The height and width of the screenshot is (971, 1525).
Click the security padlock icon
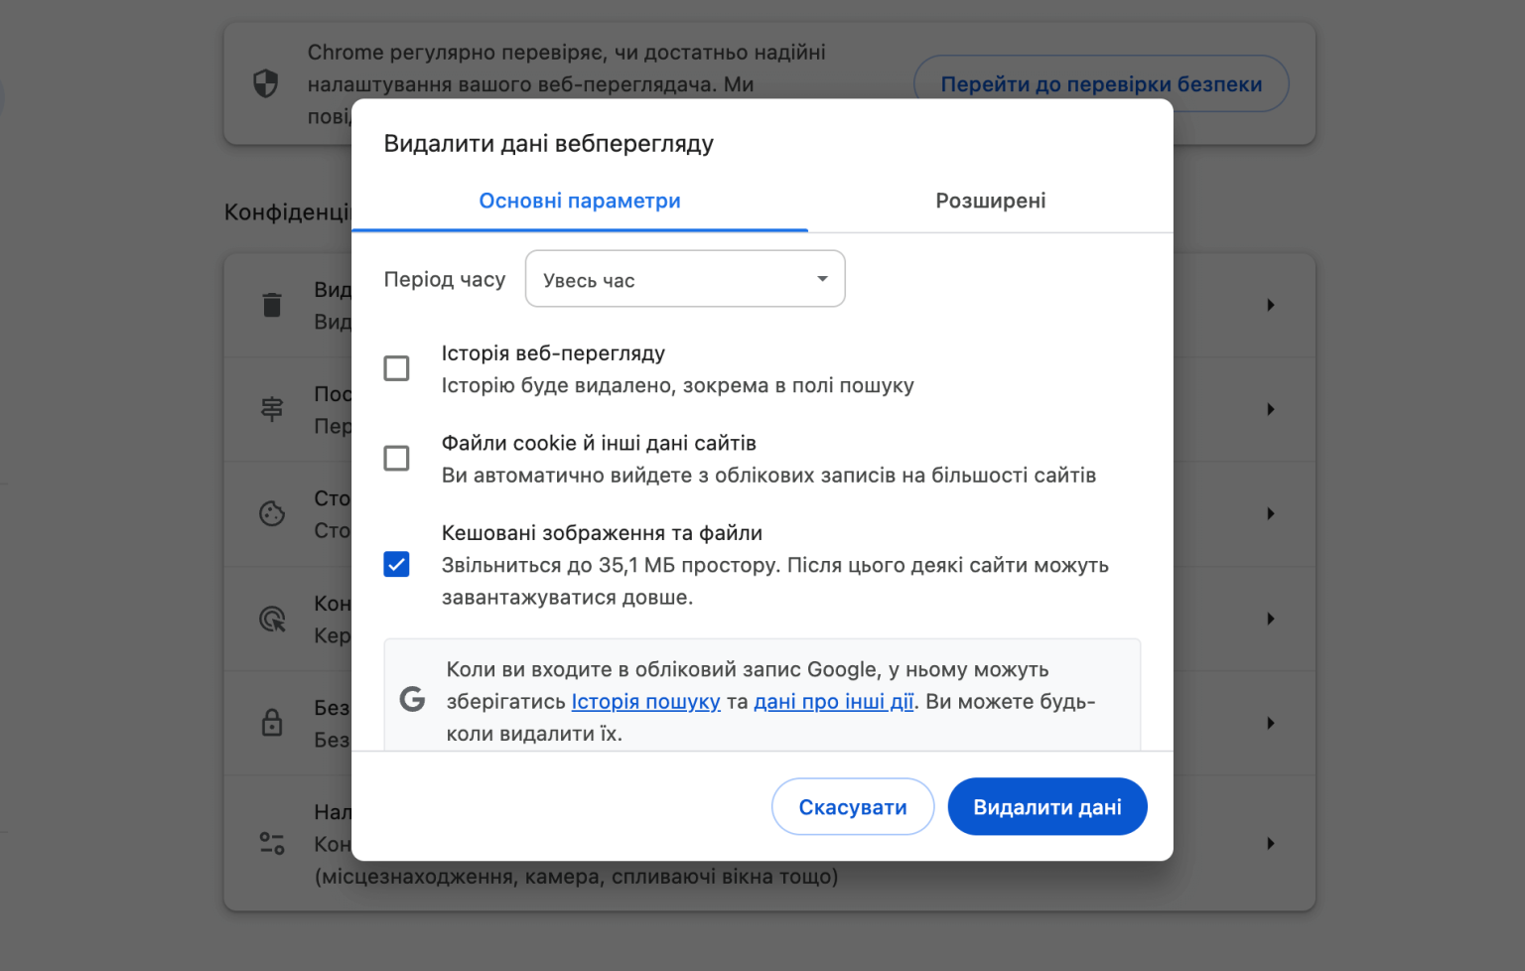[272, 723]
